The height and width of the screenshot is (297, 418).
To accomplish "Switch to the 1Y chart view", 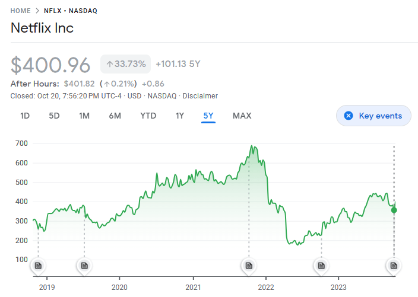I will click(x=179, y=116).
